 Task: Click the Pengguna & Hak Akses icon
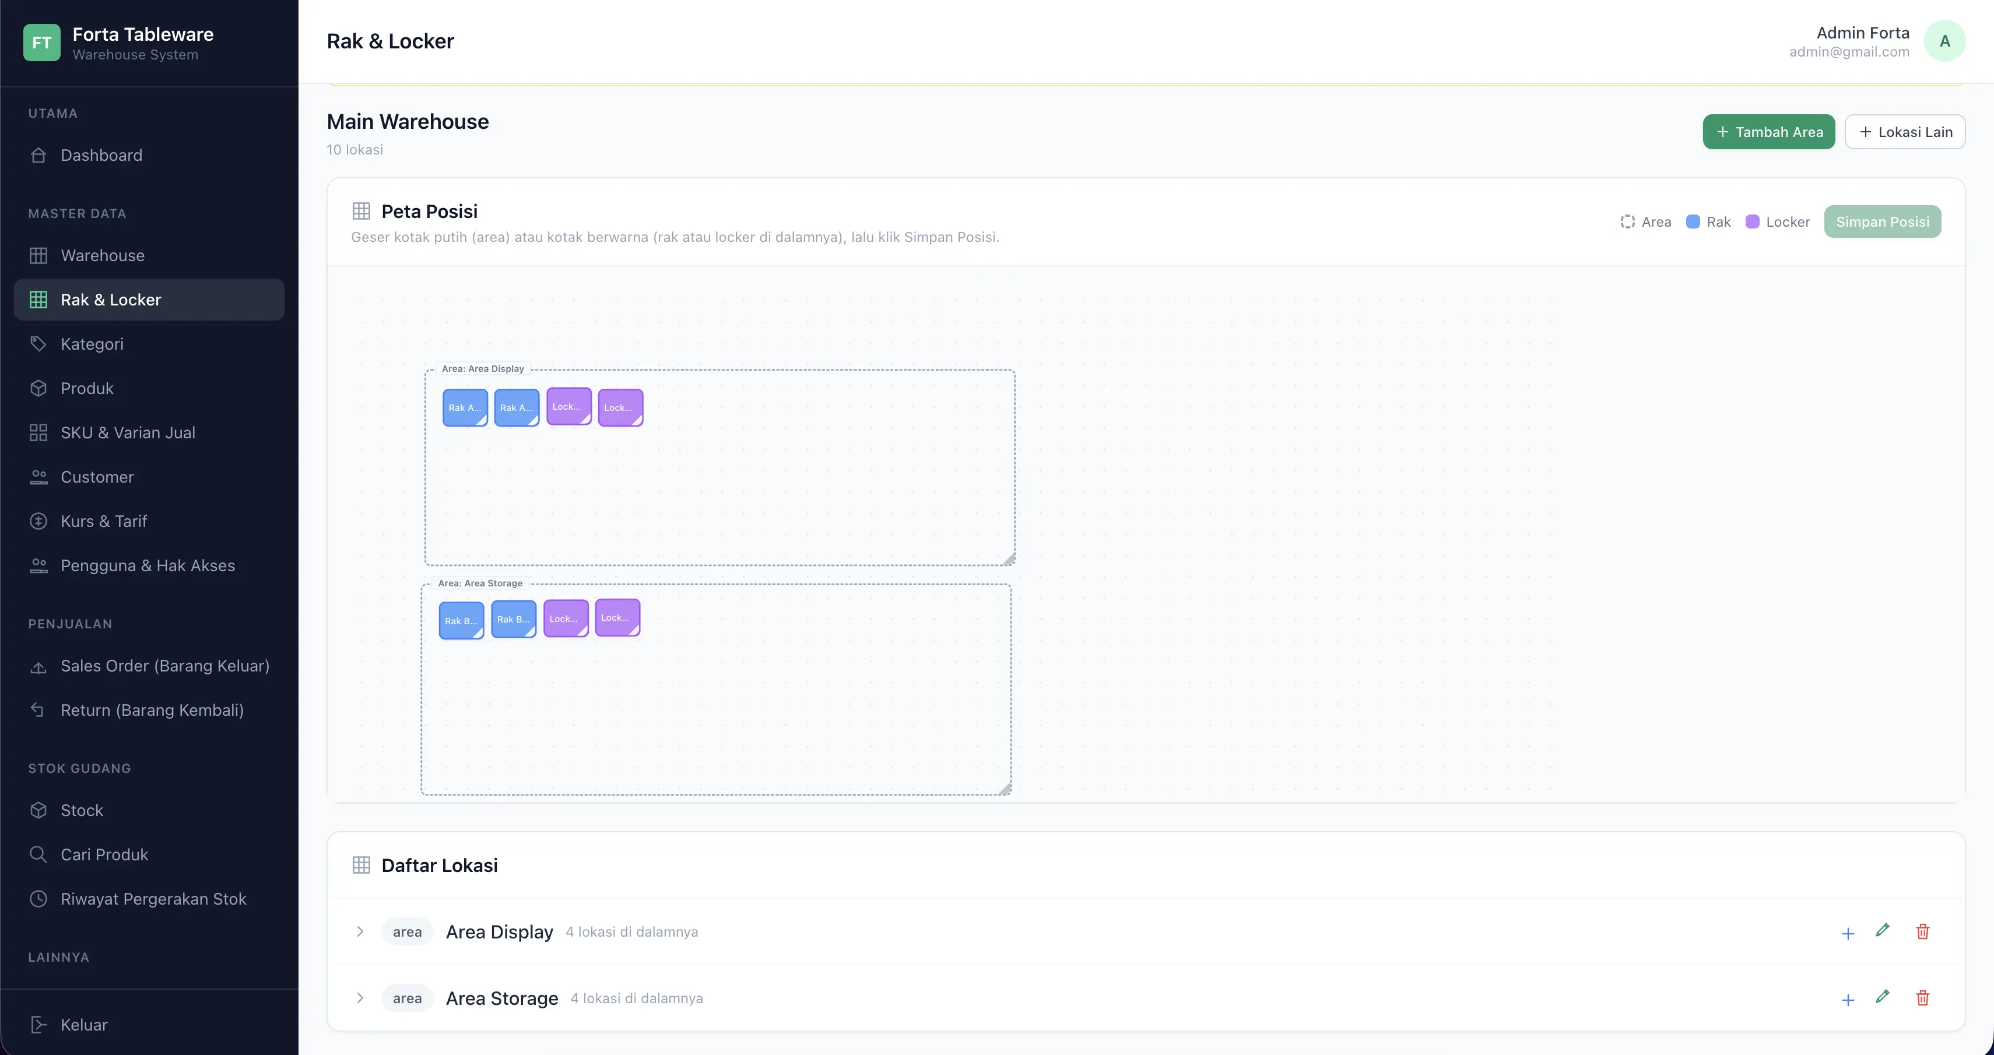coord(38,566)
